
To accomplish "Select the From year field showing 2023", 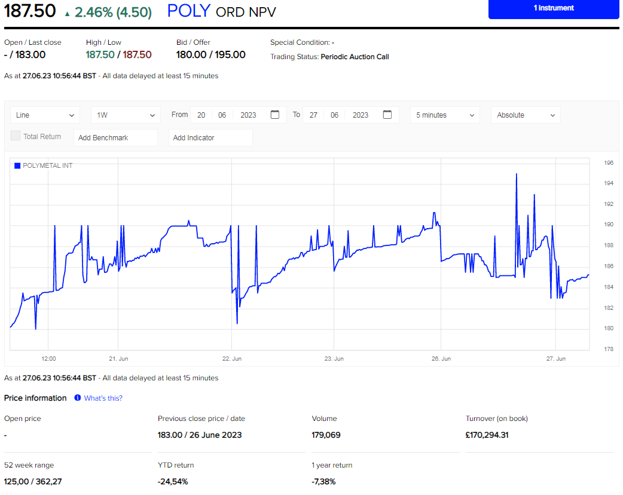I will pyautogui.click(x=248, y=115).
